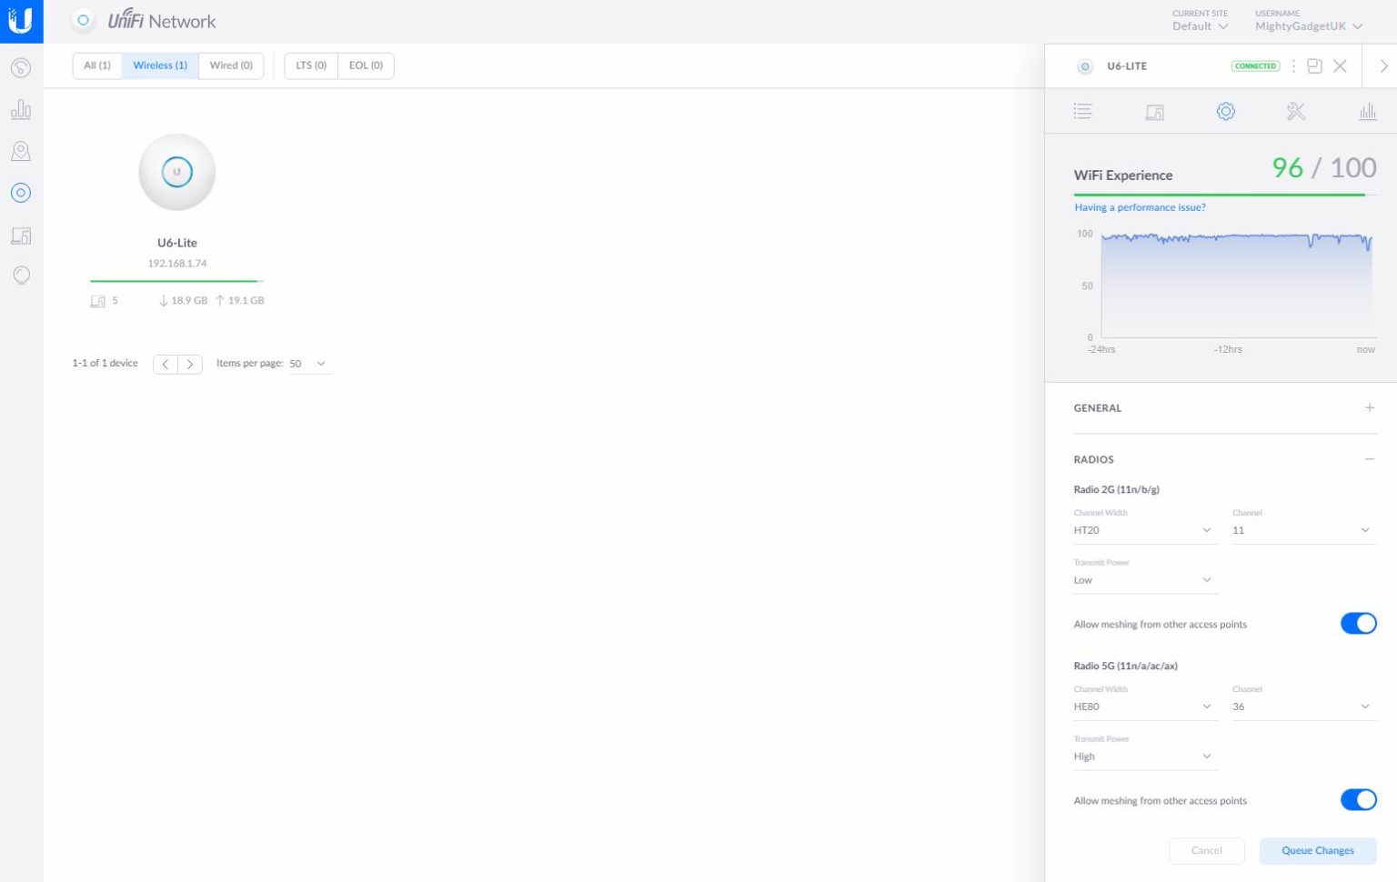The image size is (1397, 882).
Task: Open the Map icon in the sidebar
Action: click(21, 151)
